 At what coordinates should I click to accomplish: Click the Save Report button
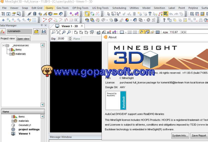click(x=199, y=135)
